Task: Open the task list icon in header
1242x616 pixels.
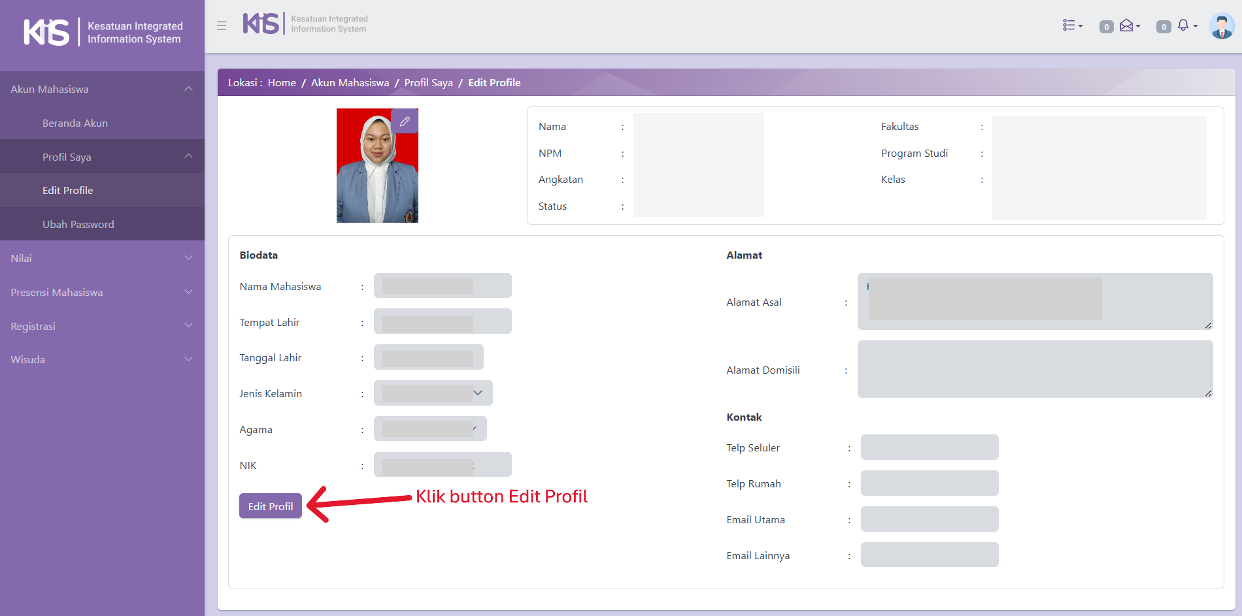Action: [x=1072, y=25]
